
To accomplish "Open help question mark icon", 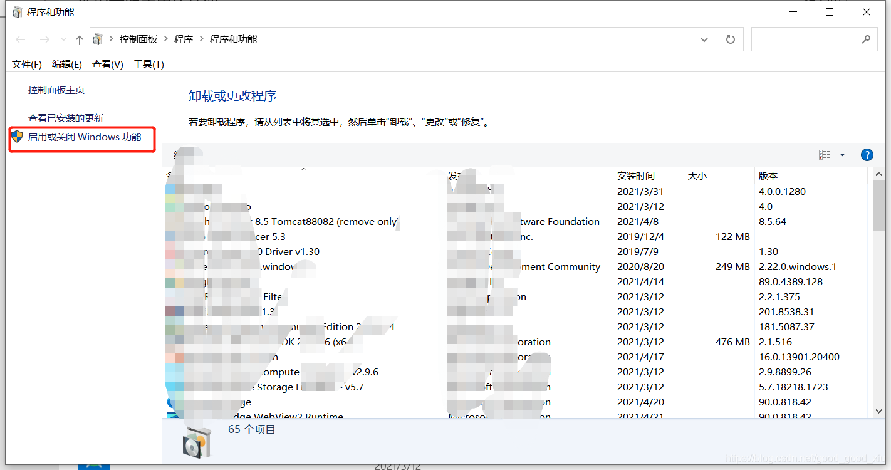I will tap(867, 155).
